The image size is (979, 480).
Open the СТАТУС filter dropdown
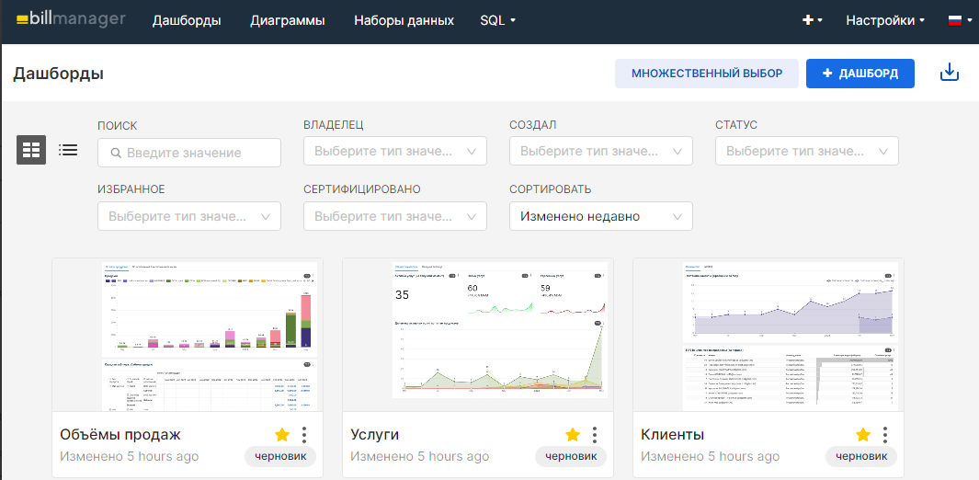tap(807, 151)
